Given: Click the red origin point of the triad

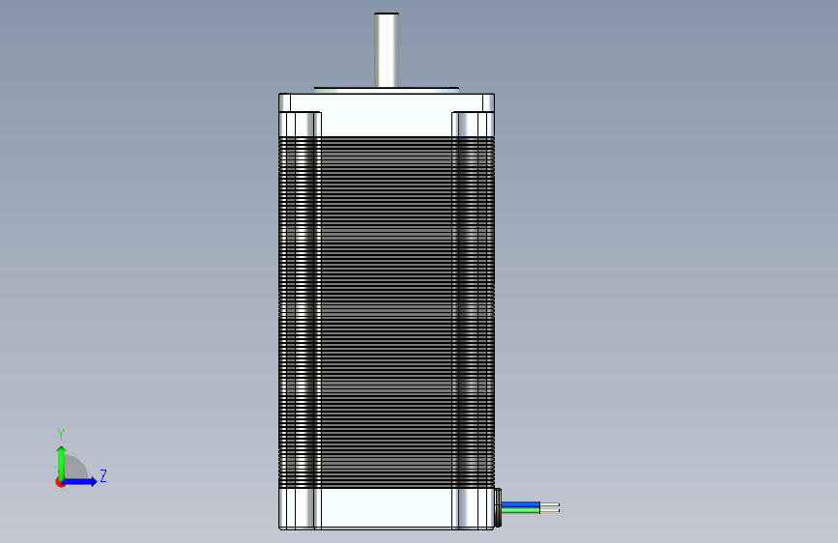Looking at the screenshot, I should (x=60, y=482).
